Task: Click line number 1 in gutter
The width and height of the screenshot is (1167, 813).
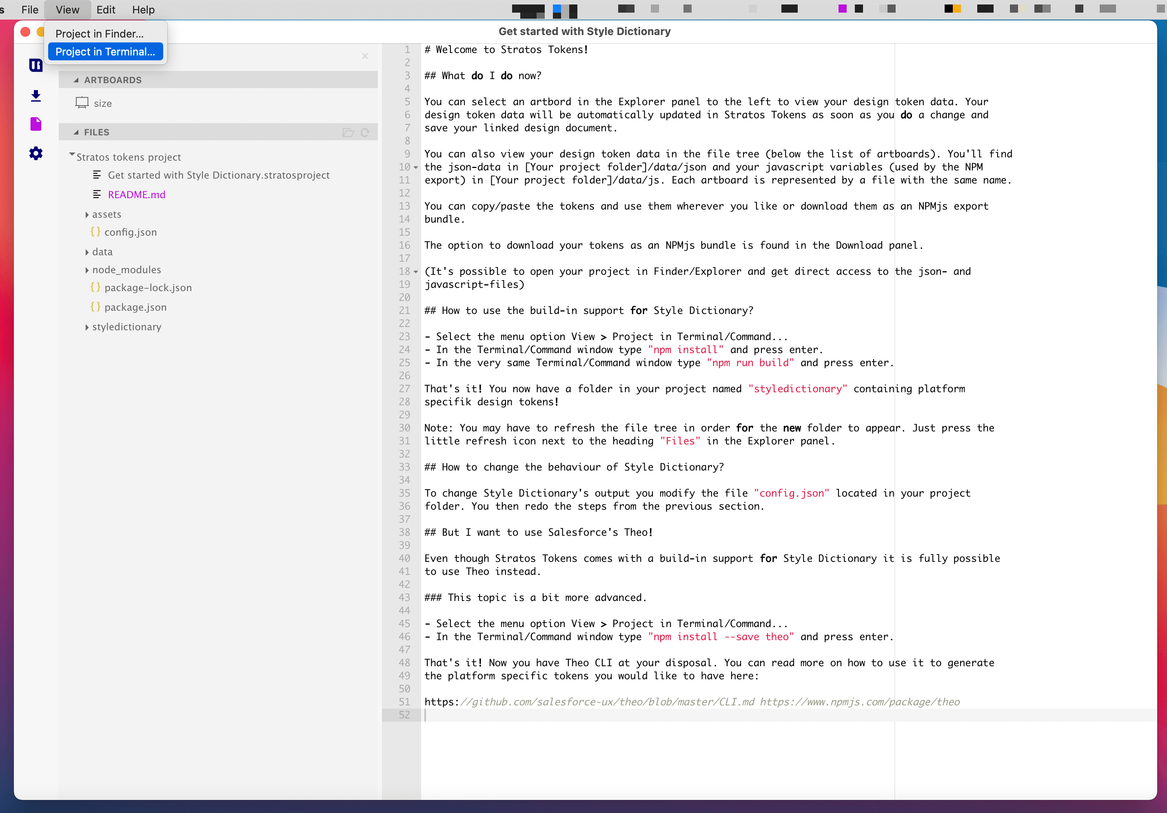Action: pos(407,49)
